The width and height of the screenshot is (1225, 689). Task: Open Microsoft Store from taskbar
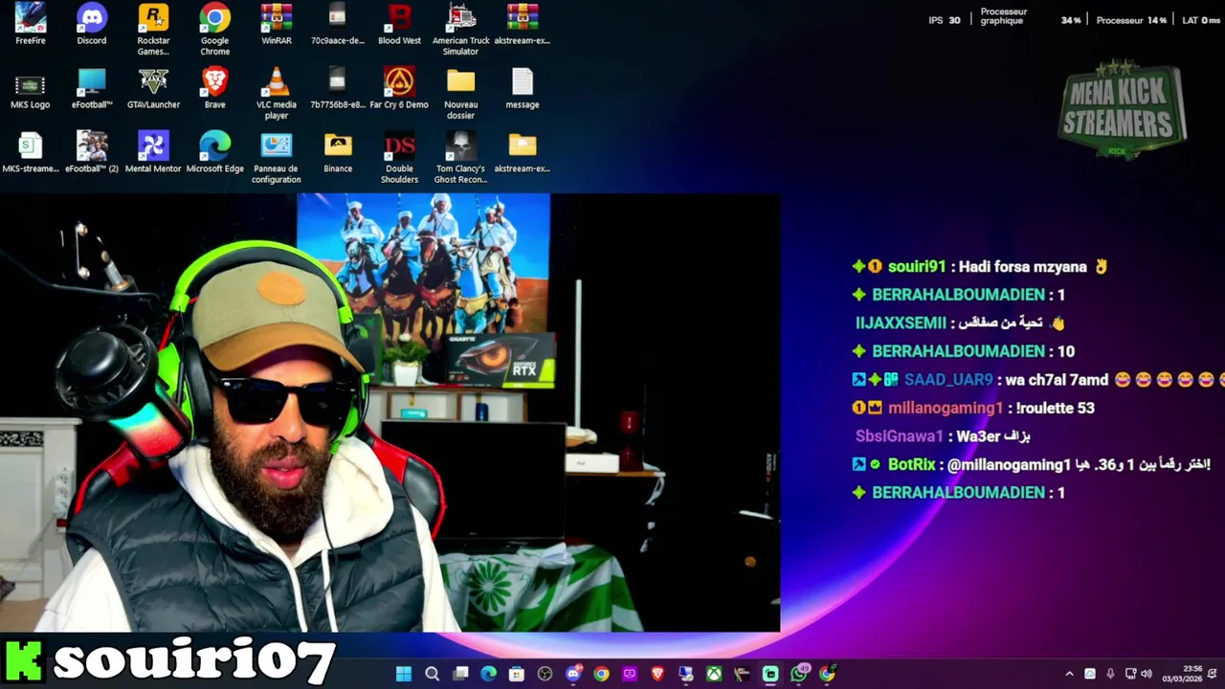pos(517,674)
